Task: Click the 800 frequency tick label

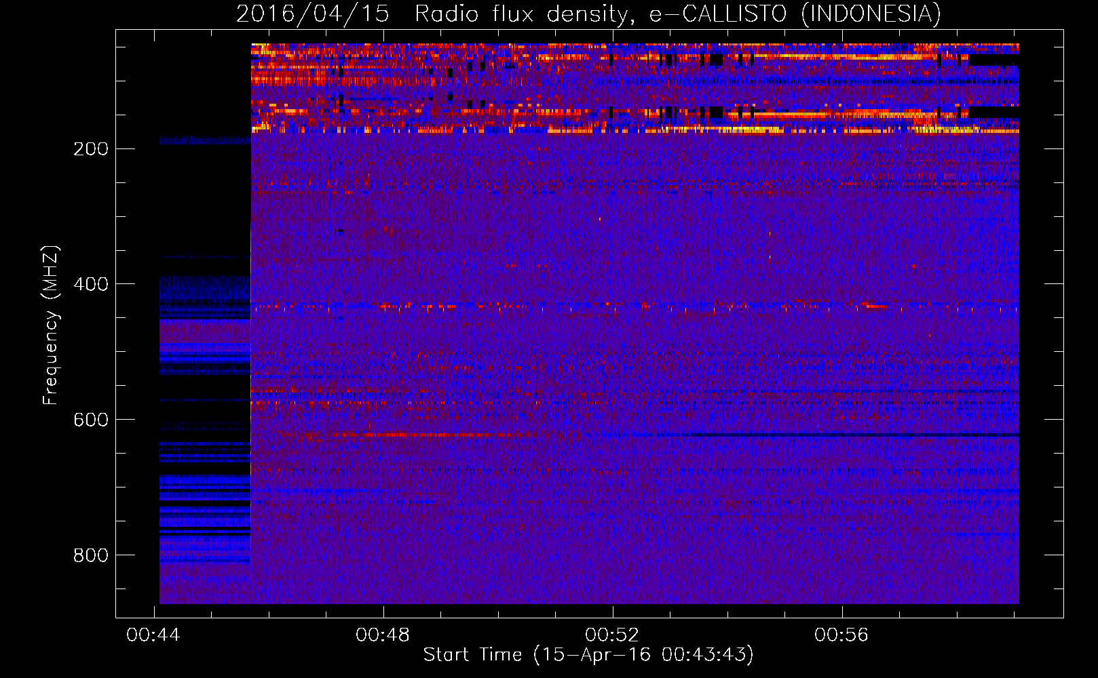Action: [x=90, y=555]
